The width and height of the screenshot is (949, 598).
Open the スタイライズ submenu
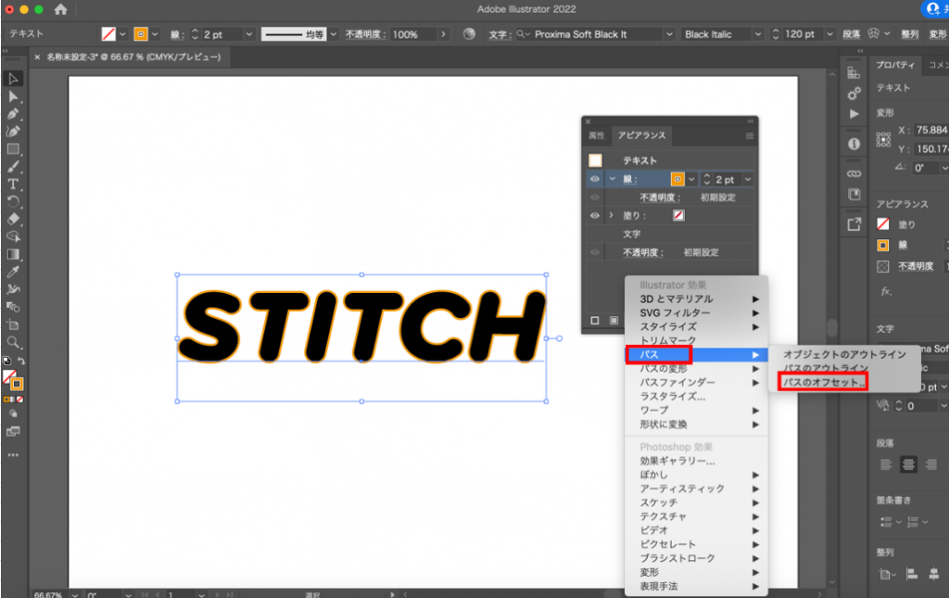(x=696, y=327)
